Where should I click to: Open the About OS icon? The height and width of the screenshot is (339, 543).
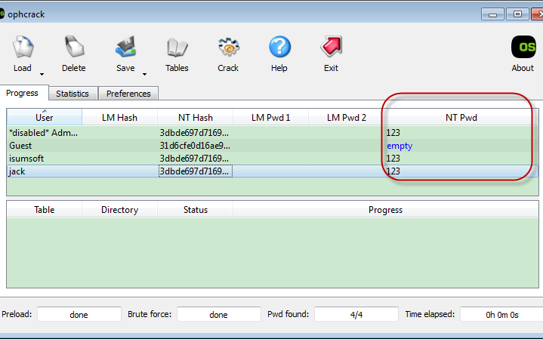click(x=523, y=48)
